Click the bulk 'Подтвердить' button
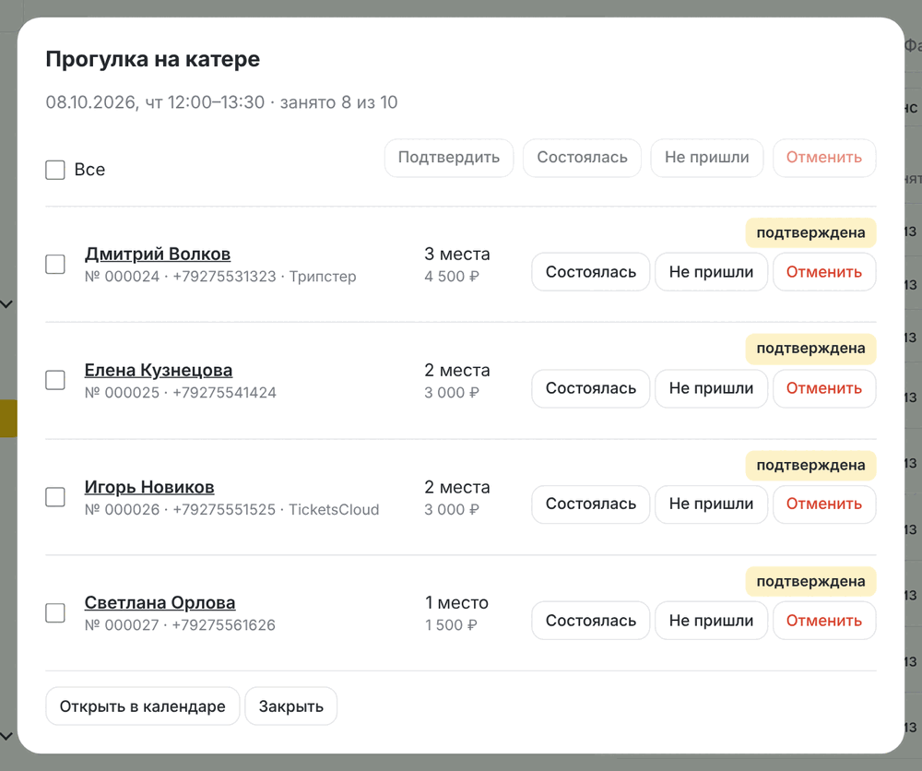Screen dimensions: 922x771 tap(449, 158)
